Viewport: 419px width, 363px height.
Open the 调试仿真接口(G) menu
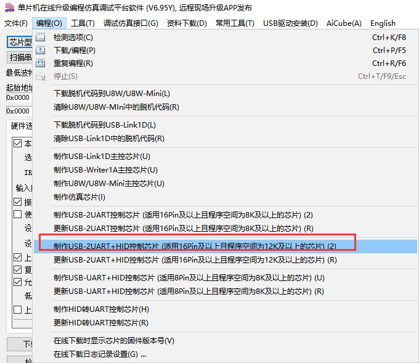pyautogui.click(x=131, y=23)
